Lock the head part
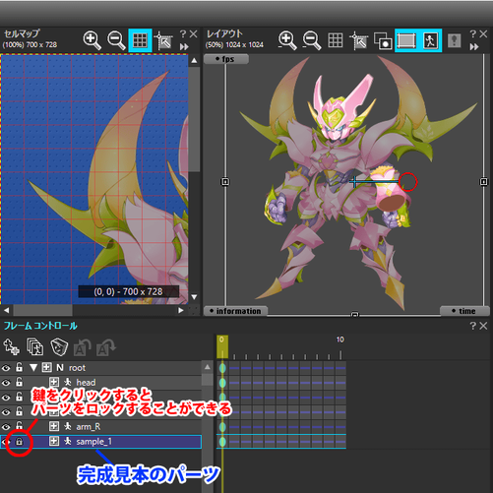The width and height of the screenshot is (493, 493). point(20,382)
